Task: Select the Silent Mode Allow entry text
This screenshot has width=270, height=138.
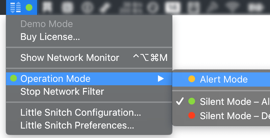Action: pos(235,101)
